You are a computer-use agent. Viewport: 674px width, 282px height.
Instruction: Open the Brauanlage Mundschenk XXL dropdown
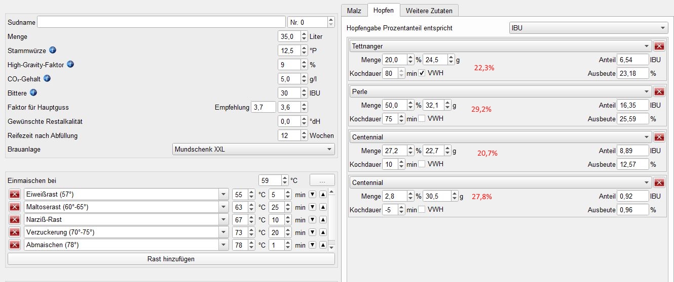253,149
